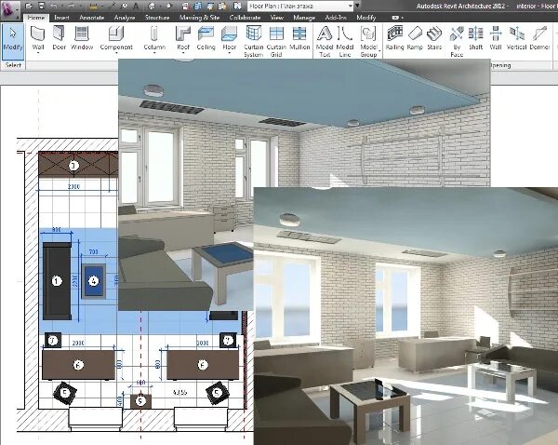Select furniture tag 1 on floor plan
The height and width of the screenshot is (445, 558).
coord(56,281)
